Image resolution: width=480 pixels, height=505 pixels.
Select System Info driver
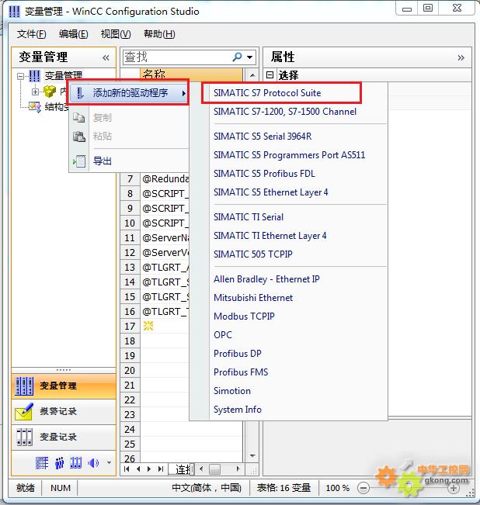click(x=237, y=410)
